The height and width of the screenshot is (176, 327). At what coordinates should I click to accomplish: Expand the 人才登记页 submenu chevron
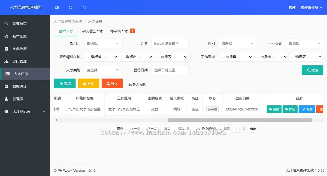click(x=44, y=111)
